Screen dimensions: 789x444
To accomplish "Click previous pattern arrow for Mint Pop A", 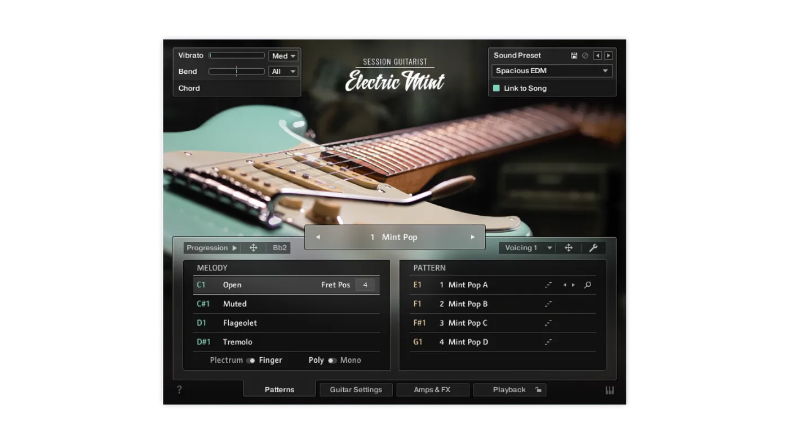I will [565, 285].
